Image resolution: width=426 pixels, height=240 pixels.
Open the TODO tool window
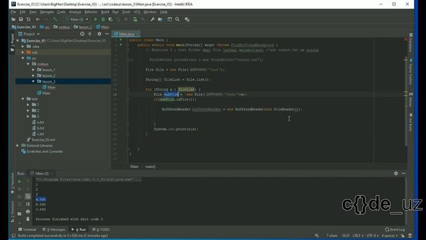tap(101, 229)
